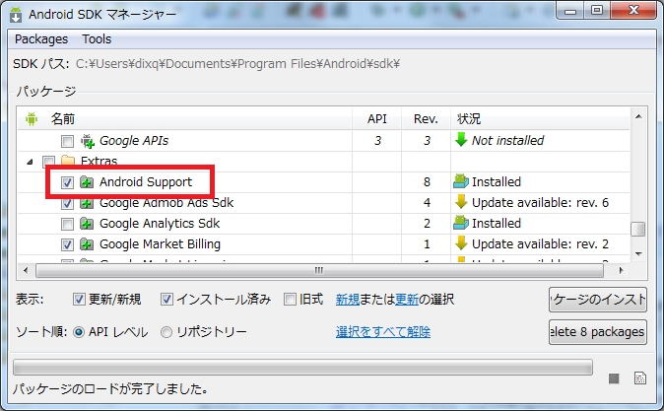The height and width of the screenshot is (411, 664).
Task: Click the Google APIs package icon
Action: (x=88, y=141)
